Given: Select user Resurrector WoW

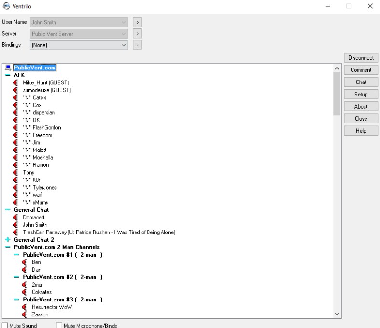Looking at the screenshot, I should [52, 307].
